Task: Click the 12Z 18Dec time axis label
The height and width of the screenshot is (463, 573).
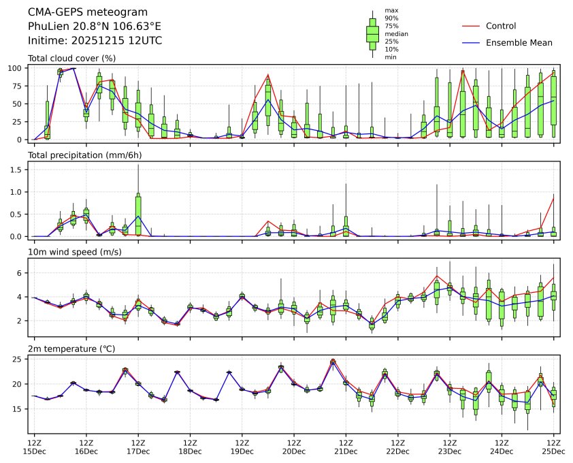Action: point(190,447)
